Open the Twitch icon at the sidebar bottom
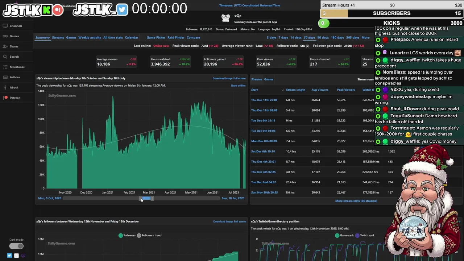The image size is (464, 261). tap(23, 256)
